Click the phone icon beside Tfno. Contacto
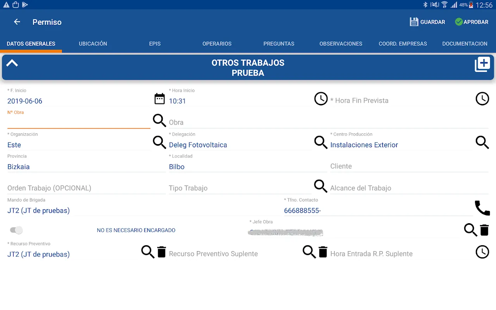This screenshot has height=310, width=496. pos(482,208)
